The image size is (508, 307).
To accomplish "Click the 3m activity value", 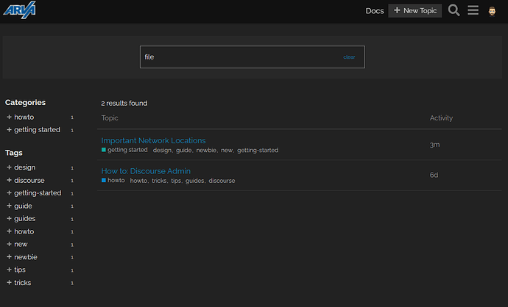I will (434, 145).
